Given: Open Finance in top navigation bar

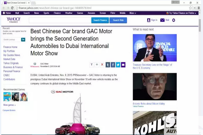Looking at the screenshot, I should [57, 13].
